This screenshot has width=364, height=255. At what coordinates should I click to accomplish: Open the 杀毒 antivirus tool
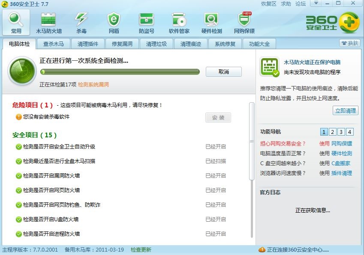(x=80, y=21)
